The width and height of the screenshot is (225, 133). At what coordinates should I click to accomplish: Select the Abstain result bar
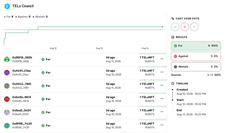196,67
